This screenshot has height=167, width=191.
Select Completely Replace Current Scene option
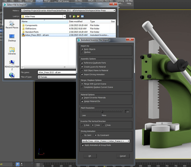[82, 87]
